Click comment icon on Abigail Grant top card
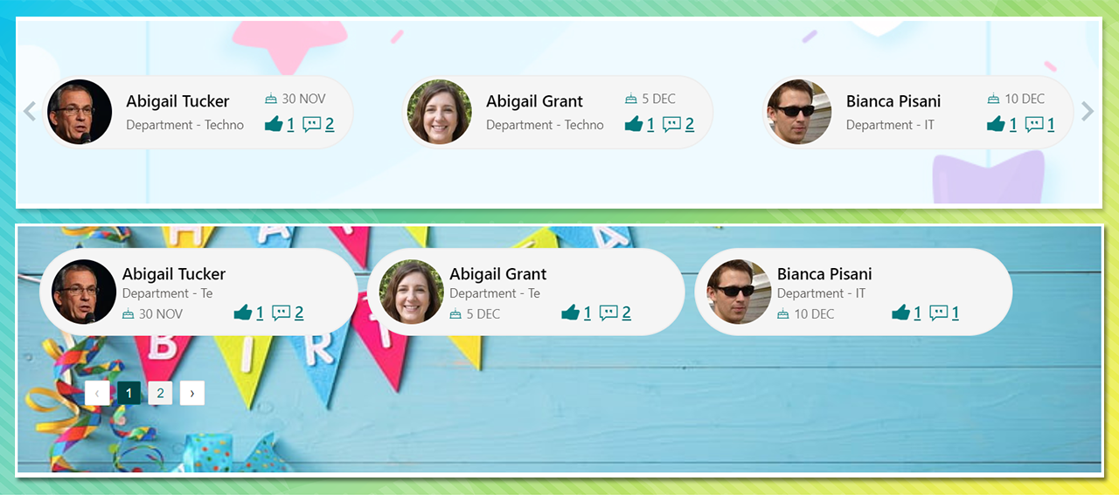 point(672,124)
